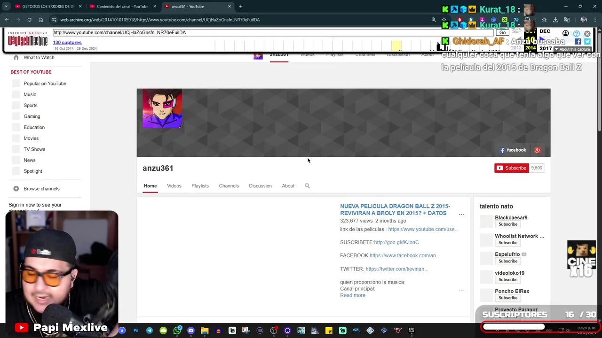Select Gaming in sidebar

(32, 116)
